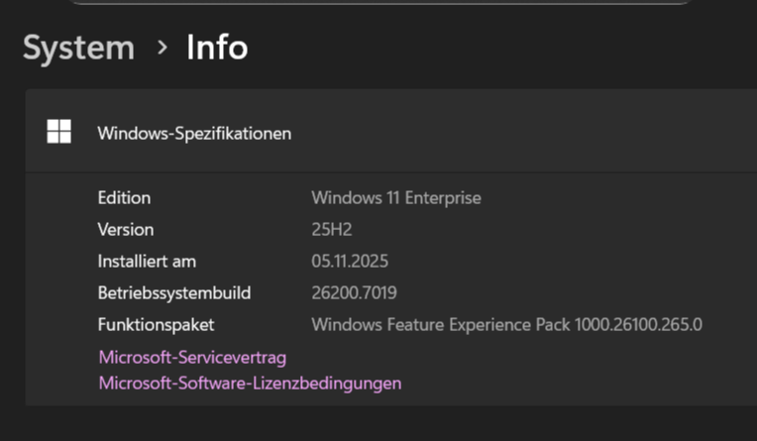Viewport: 757px width, 441px height.
Task: Open the Microsoft-Servicevertrag link
Action: 192,358
